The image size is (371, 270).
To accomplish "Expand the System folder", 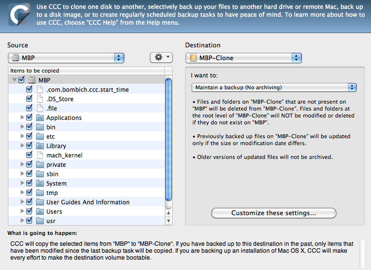I will pyautogui.click(x=22, y=183).
